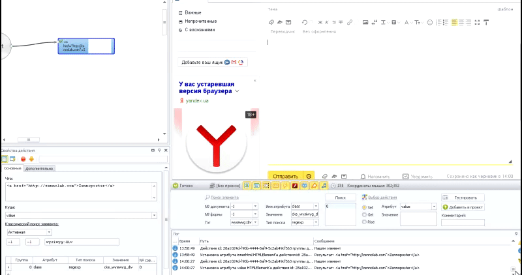Apply numbered list formatting
Viewport: 522px width, 275px height.
[438, 23]
